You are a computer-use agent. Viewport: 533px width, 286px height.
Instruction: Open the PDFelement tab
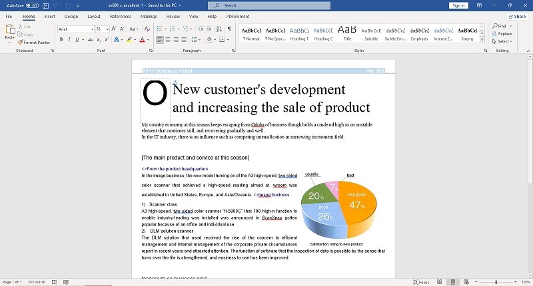tap(238, 16)
